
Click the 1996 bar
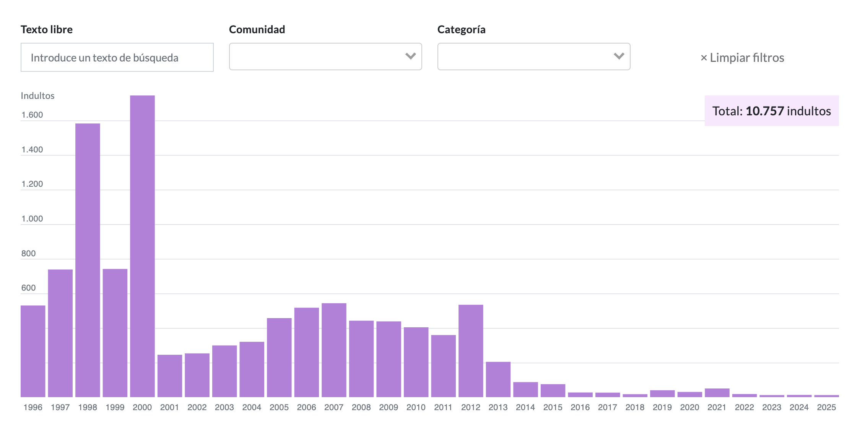coord(33,351)
